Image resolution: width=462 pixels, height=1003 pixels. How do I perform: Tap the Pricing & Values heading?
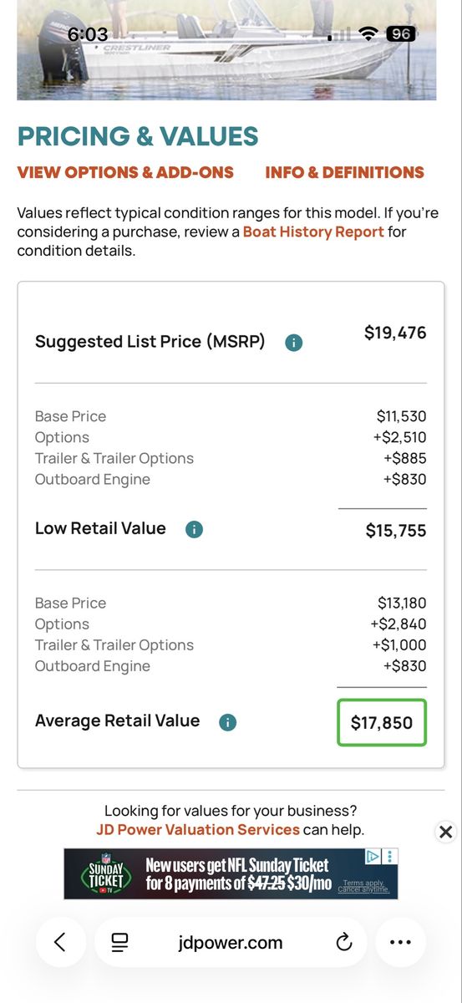coord(138,136)
